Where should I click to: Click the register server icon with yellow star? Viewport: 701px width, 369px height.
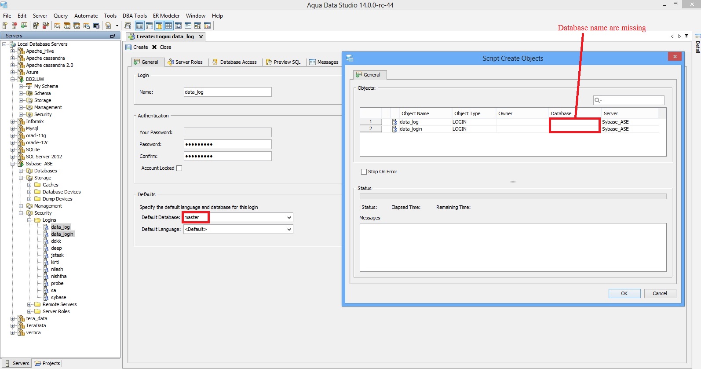tap(5, 26)
